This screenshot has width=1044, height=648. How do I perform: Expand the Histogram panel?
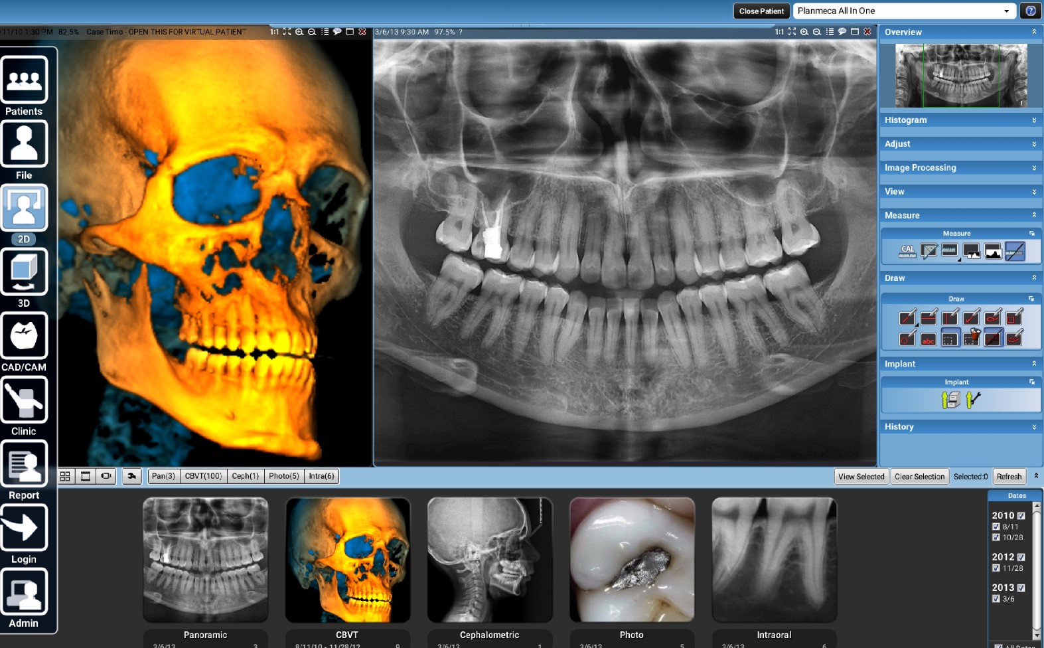coord(960,120)
